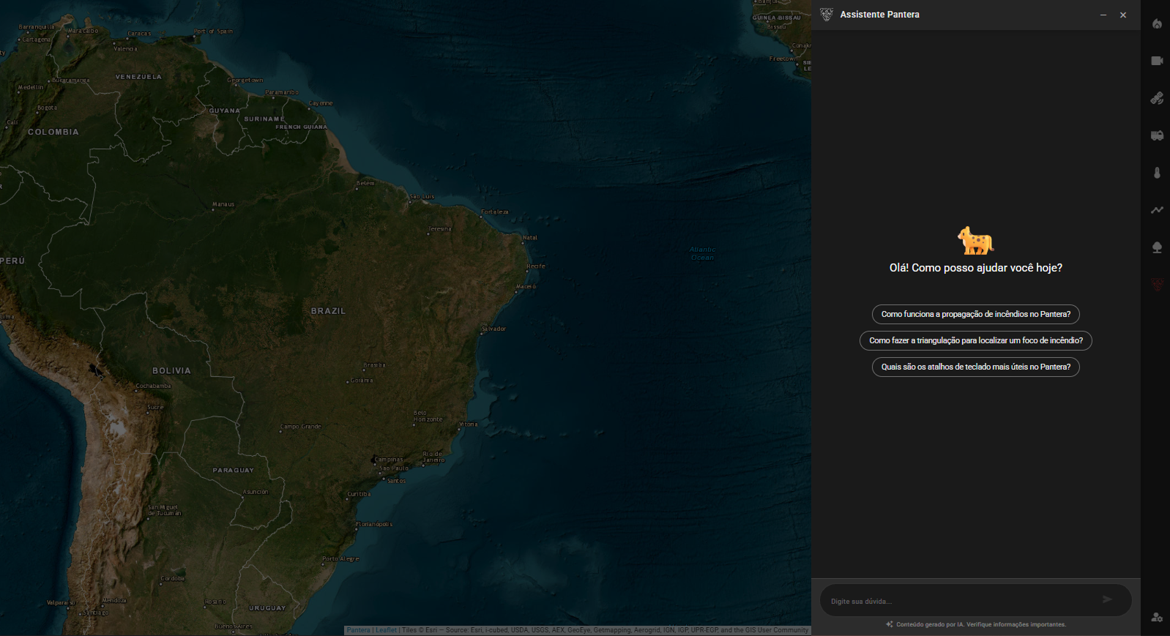Open the satellite panel icon
The image size is (1170, 636).
[x=1157, y=98]
